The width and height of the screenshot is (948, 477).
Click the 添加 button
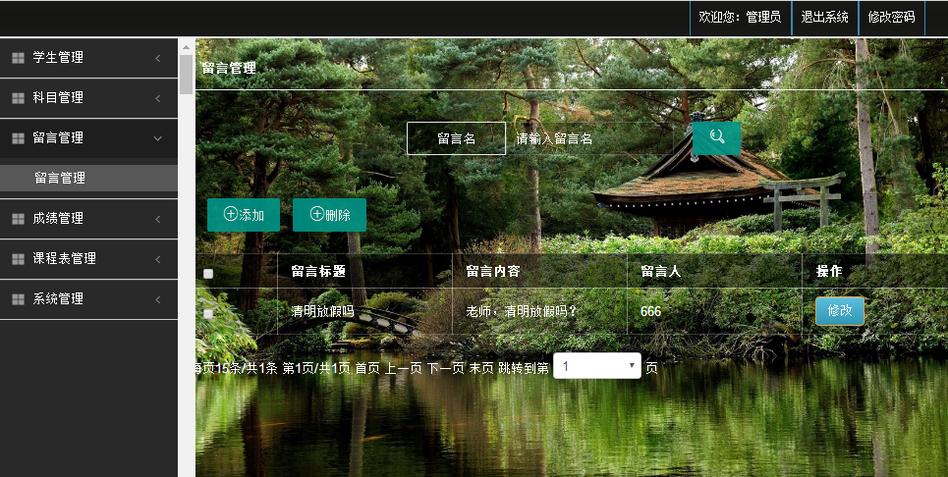pos(244,215)
